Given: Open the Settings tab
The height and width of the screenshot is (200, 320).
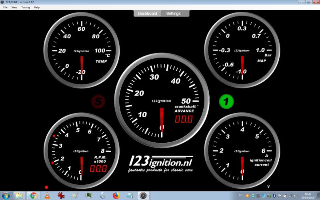Looking at the screenshot, I should [x=174, y=13].
